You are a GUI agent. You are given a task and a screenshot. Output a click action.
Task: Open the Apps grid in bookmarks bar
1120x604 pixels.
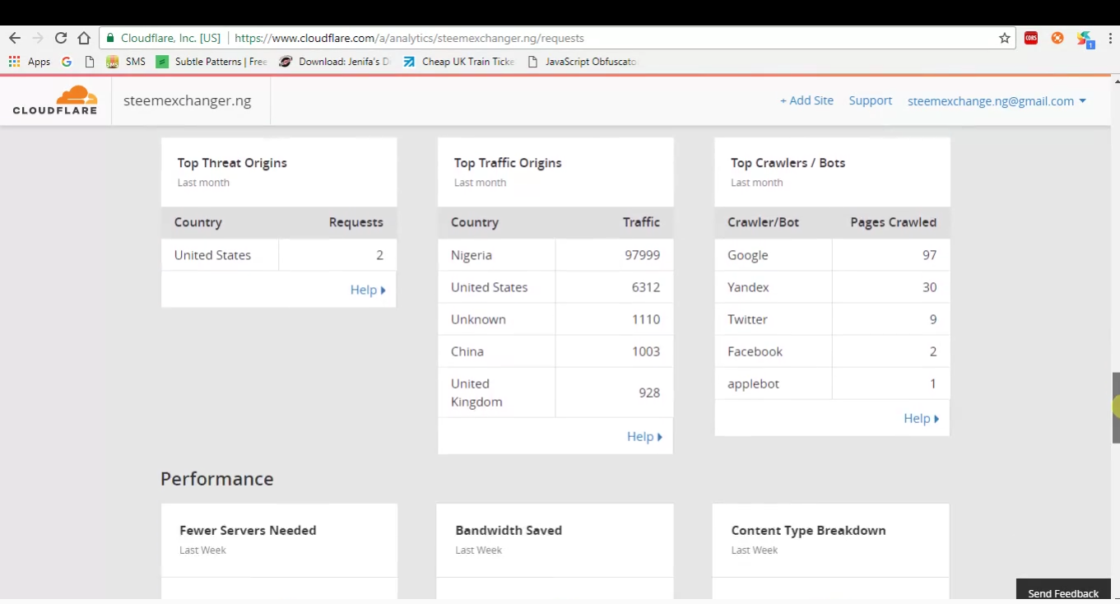click(x=29, y=62)
